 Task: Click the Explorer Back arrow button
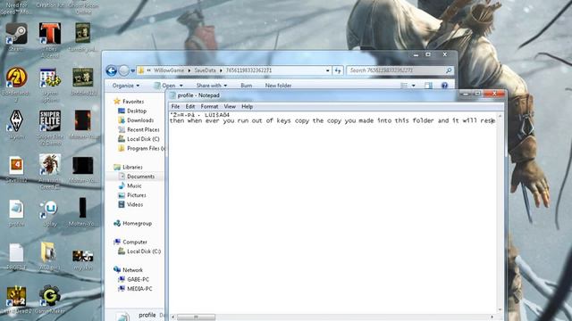(x=111, y=70)
